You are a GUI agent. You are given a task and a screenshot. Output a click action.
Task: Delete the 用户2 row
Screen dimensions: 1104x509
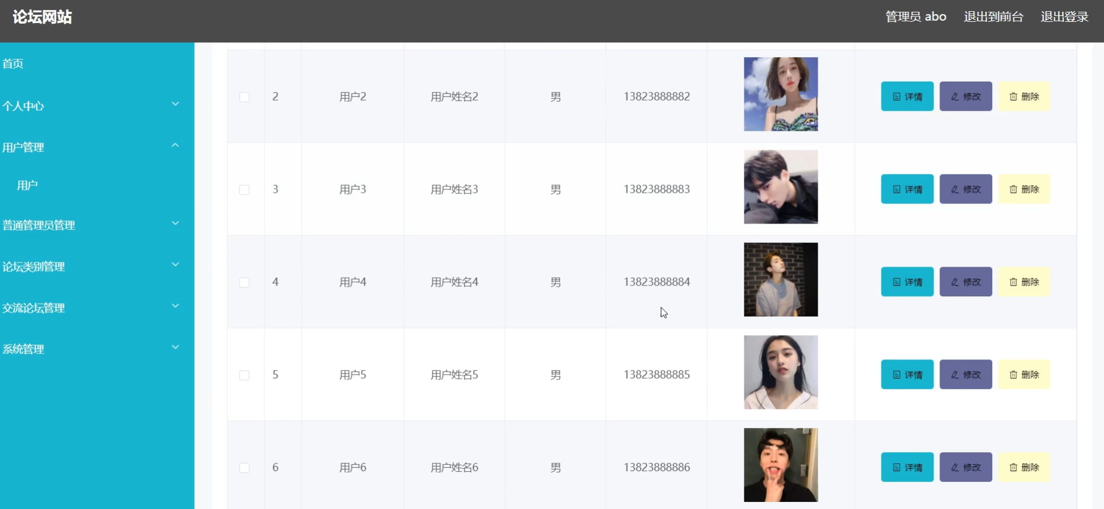1024,96
